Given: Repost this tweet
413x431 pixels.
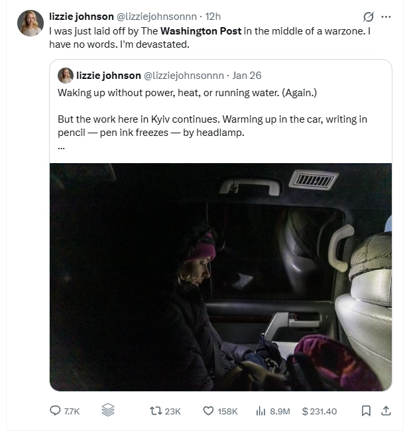Looking at the screenshot, I should [x=156, y=411].
